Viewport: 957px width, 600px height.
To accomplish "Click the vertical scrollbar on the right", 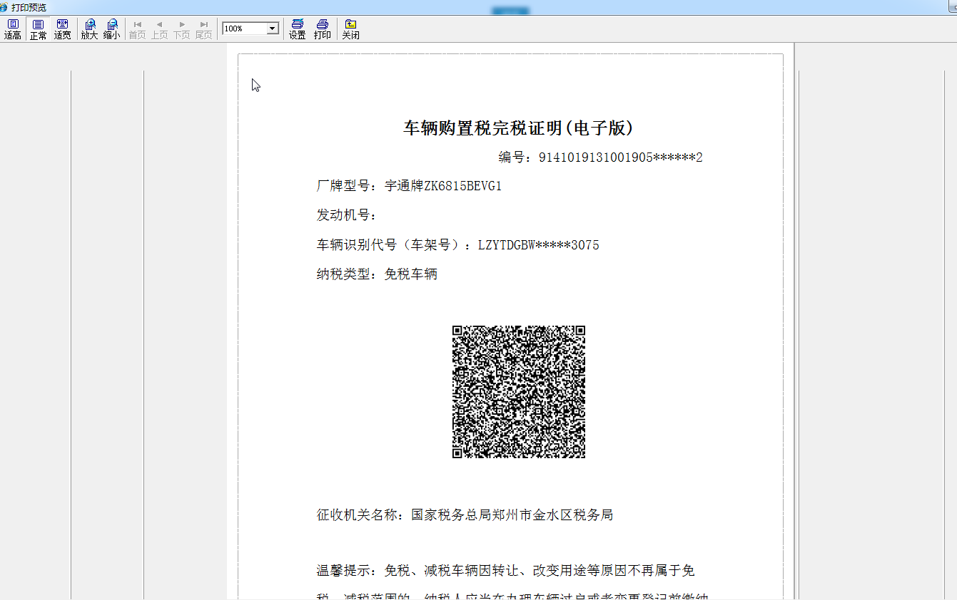I will click(x=951, y=285).
